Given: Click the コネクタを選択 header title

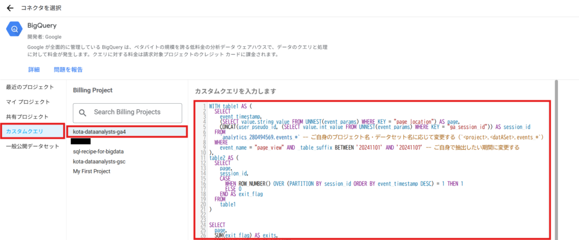Looking at the screenshot, I should click(41, 8).
